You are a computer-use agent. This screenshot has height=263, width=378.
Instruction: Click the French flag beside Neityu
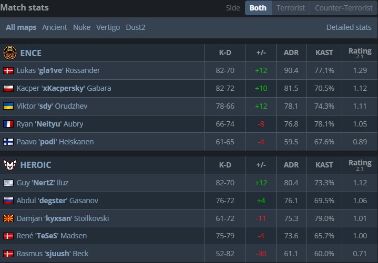pyautogui.click(x=8, y=124)
